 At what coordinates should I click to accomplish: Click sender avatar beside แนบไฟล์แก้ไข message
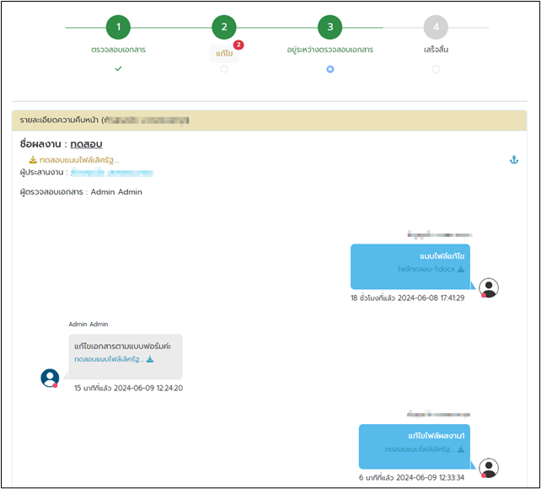click(x=489, y=287)
